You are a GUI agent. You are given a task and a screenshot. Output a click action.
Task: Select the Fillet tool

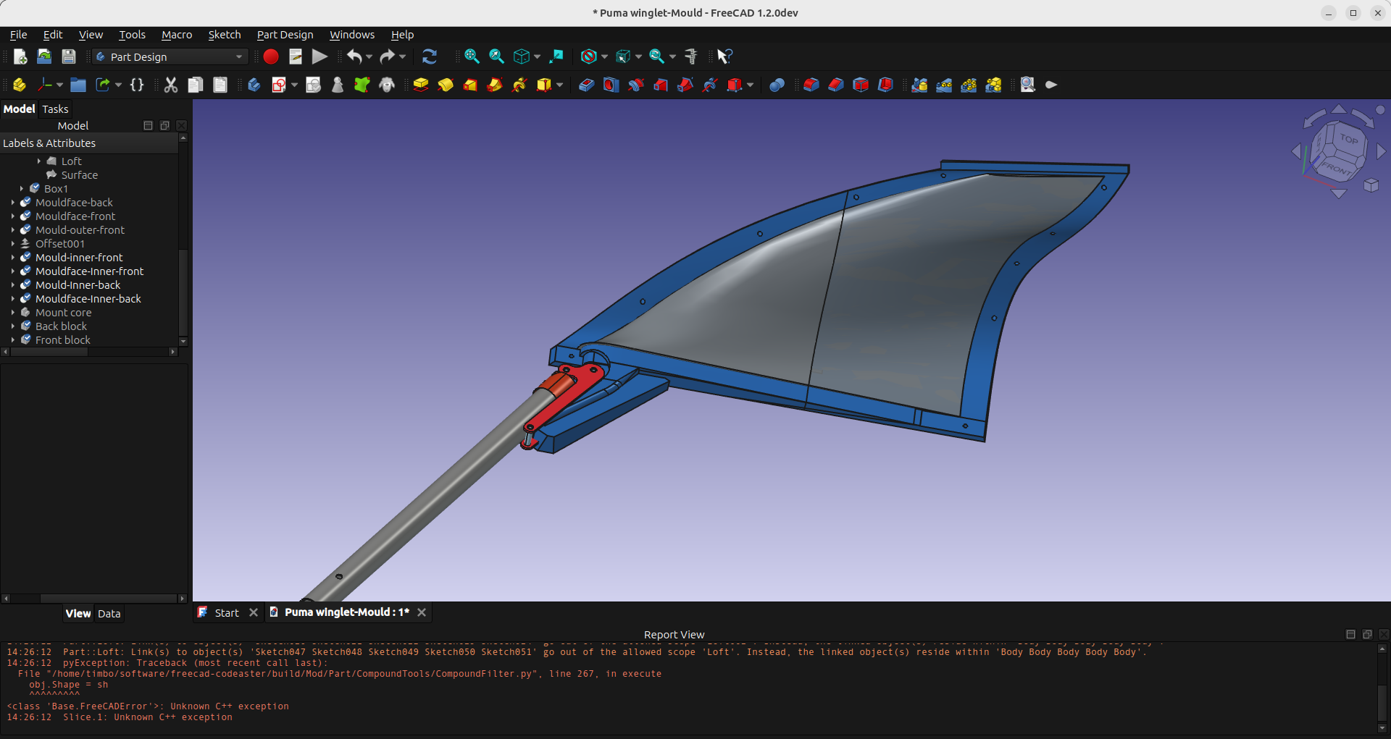(811, 85)
